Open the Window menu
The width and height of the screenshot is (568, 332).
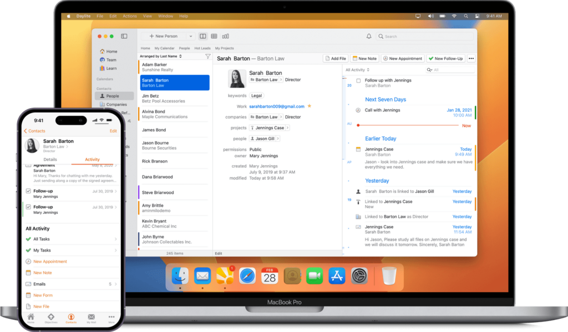(165, 16)
